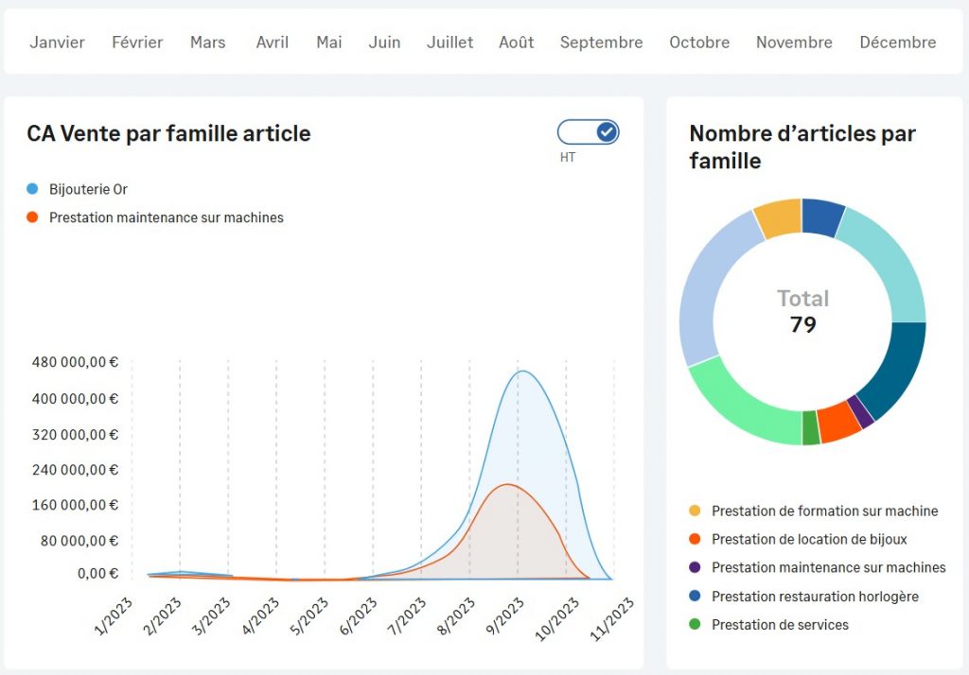This screenshot has height=675, width=969.
Task: Toggle Prestation de services legend label
Action: pyautogui.click(x=780, y=625)
